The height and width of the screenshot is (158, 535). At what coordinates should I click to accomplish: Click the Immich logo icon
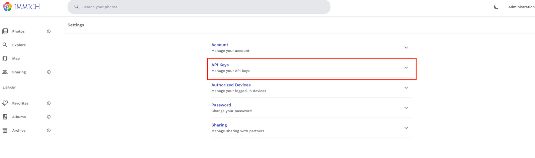coord(7,7)
